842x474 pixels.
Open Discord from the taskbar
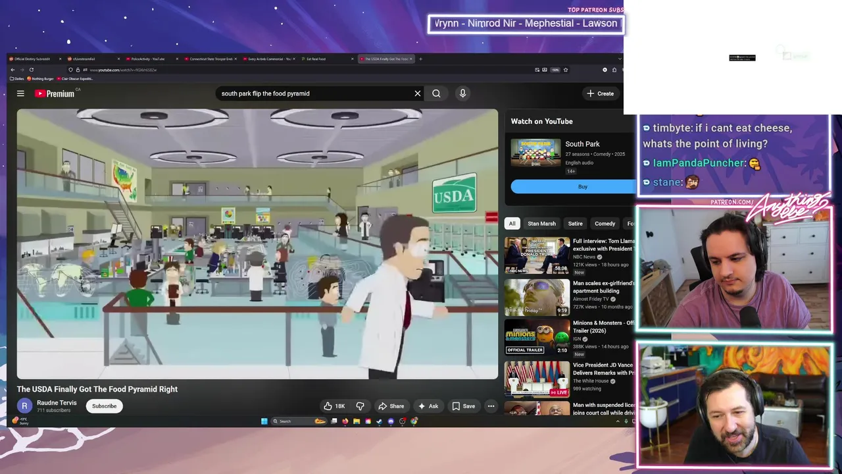coord(391,421)
